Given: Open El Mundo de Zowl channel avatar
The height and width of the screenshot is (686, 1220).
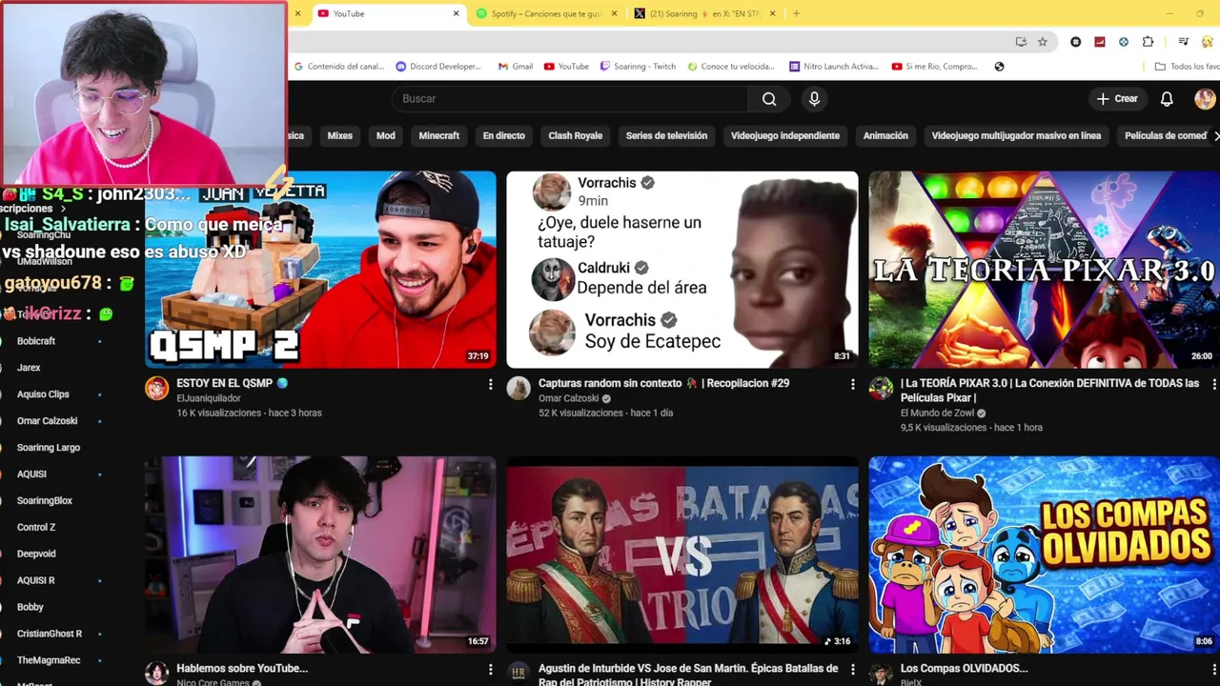Looking at the screenshot, I should click(881, 388).
